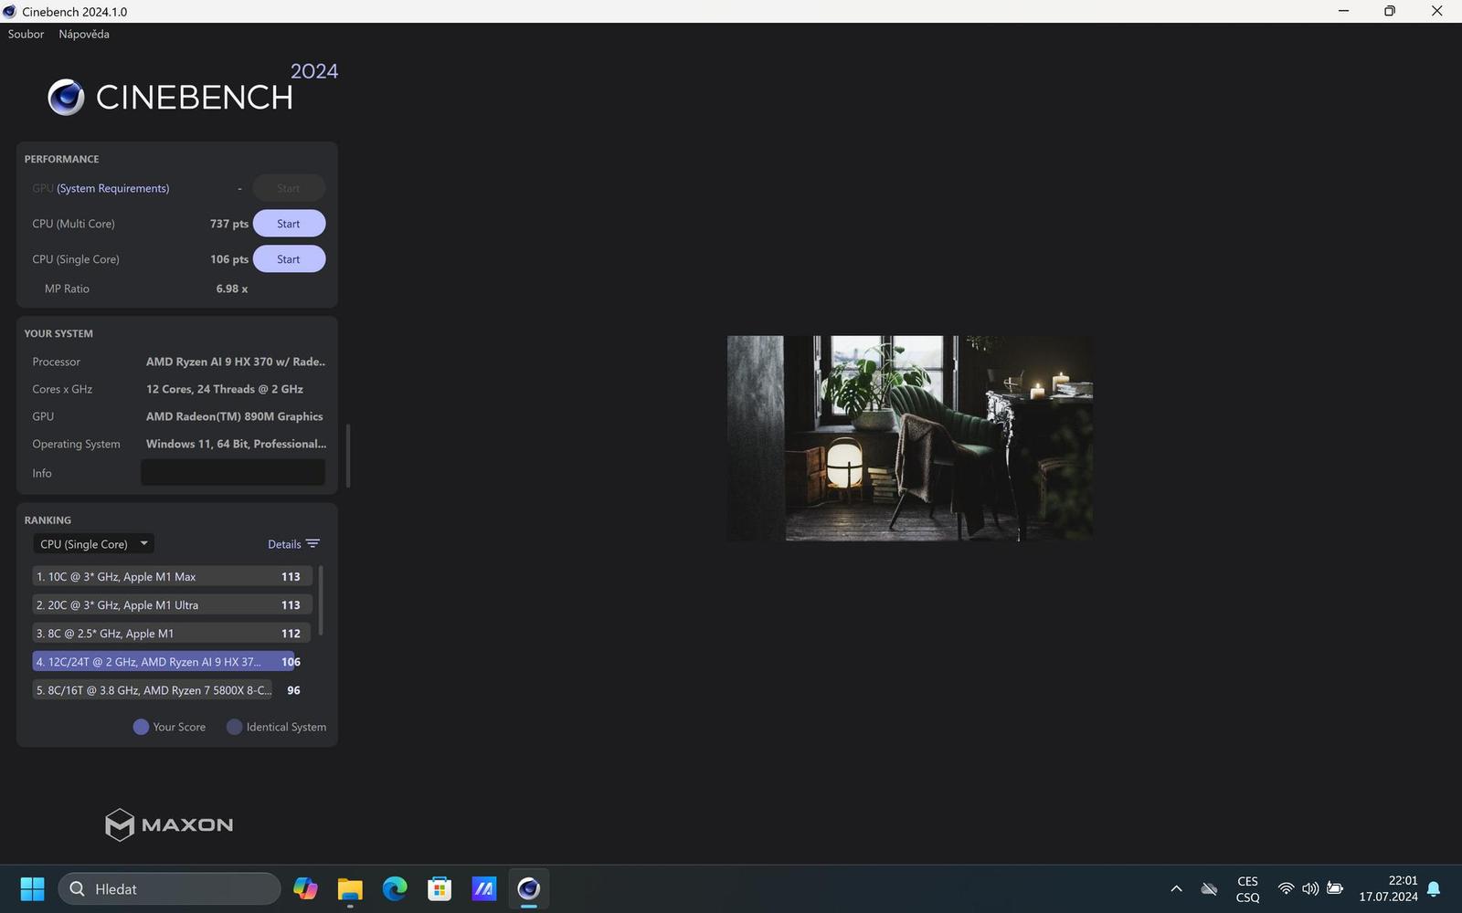Start the CPU Multi Core benchmark

pyautogui.click(x=289, y=224)
